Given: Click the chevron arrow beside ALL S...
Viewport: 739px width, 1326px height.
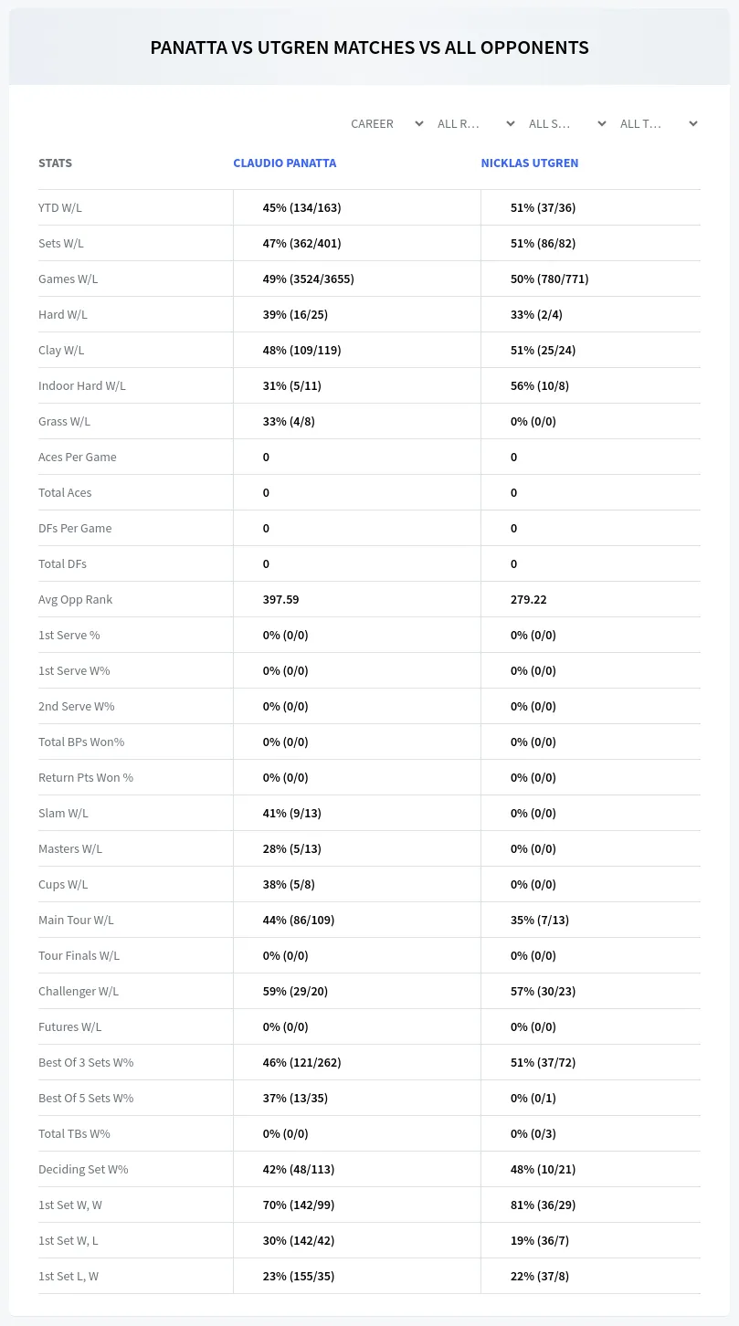Looking at the screenshot, I should (602, 123).
